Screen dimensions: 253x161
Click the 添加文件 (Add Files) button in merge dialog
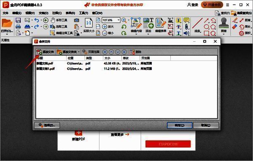coord(45,52)
